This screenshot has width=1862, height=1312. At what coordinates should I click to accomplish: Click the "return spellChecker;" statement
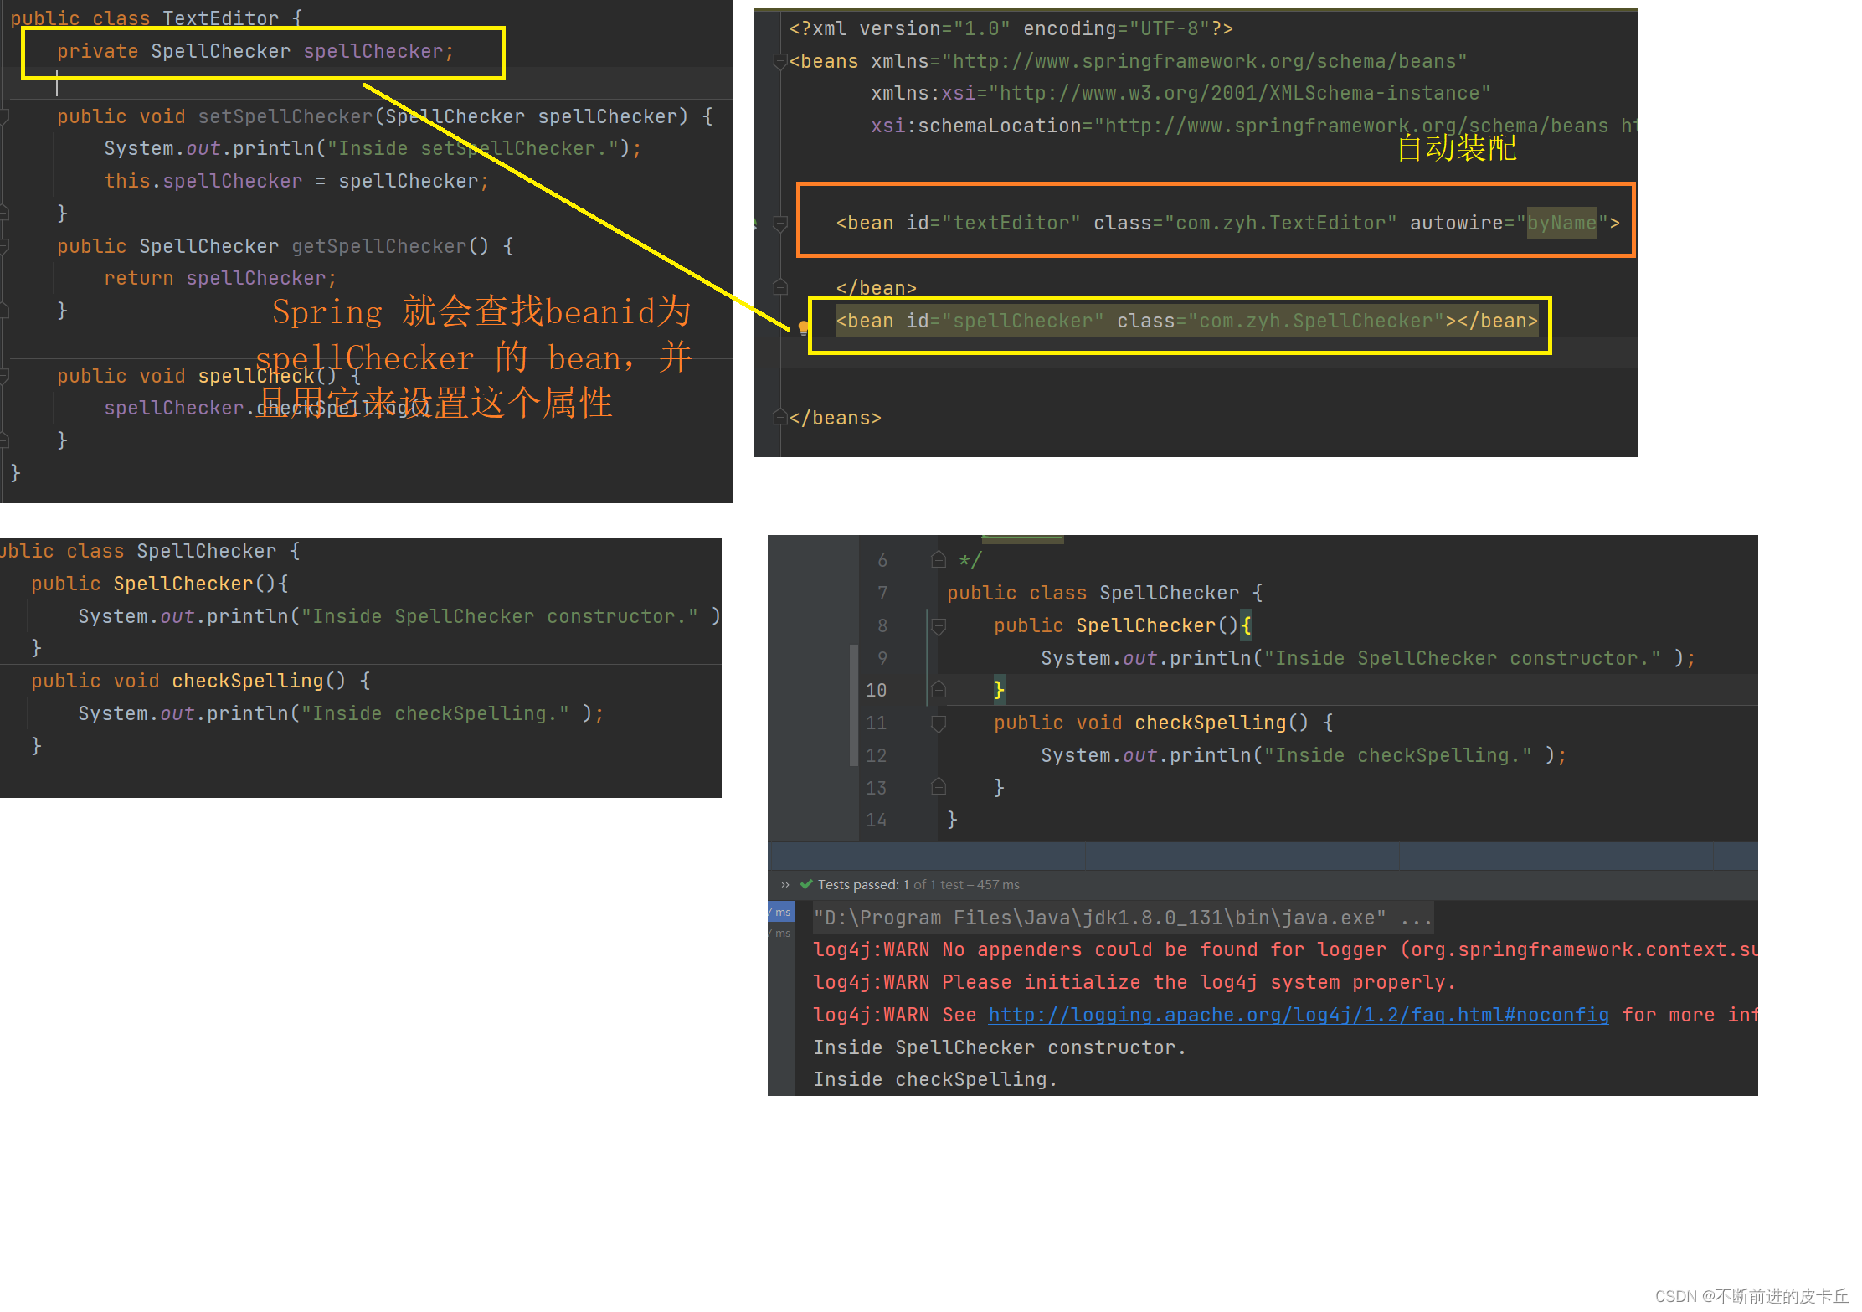pyautogui.click(x=220, y=278)
